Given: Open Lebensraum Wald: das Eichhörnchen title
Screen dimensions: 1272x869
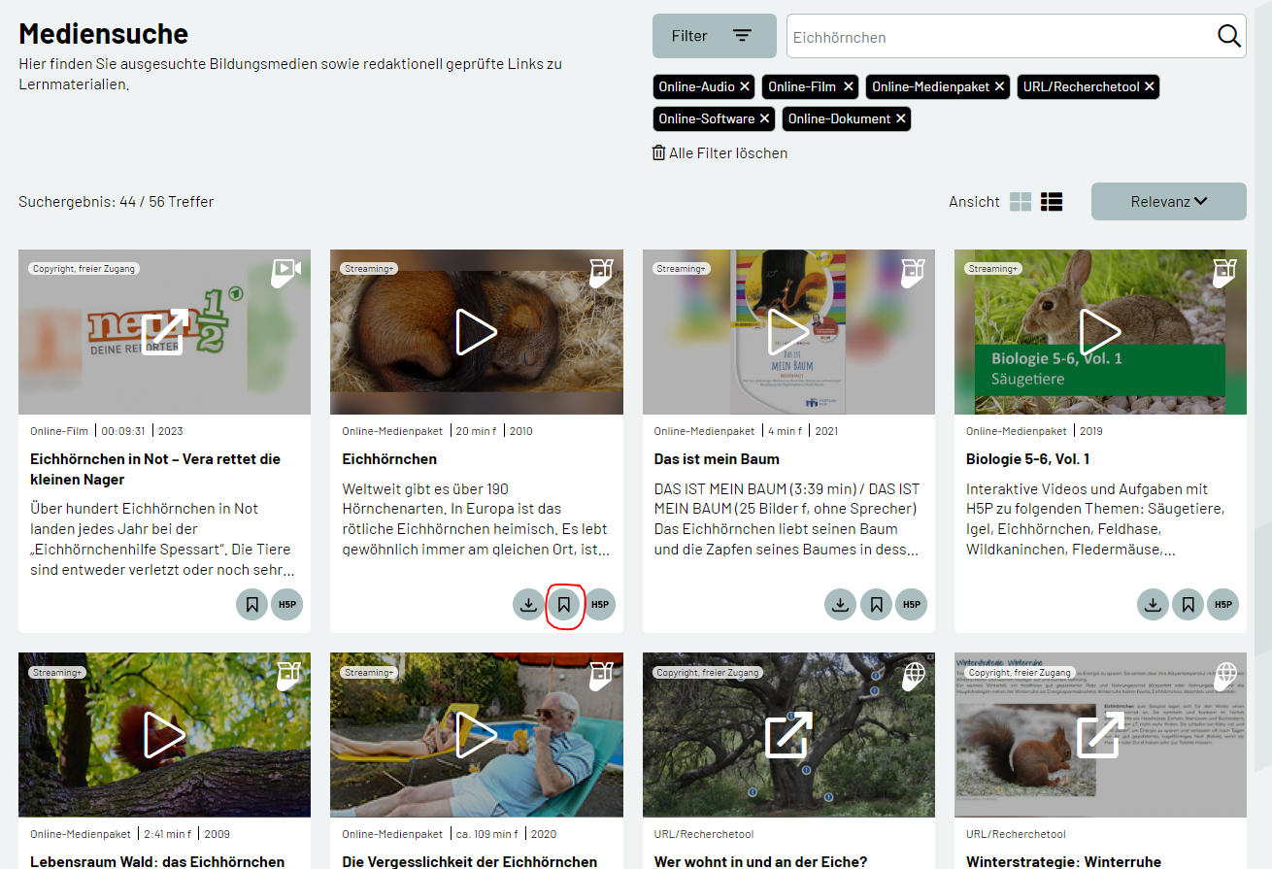Looking at the screenshot, I should 157,861.
